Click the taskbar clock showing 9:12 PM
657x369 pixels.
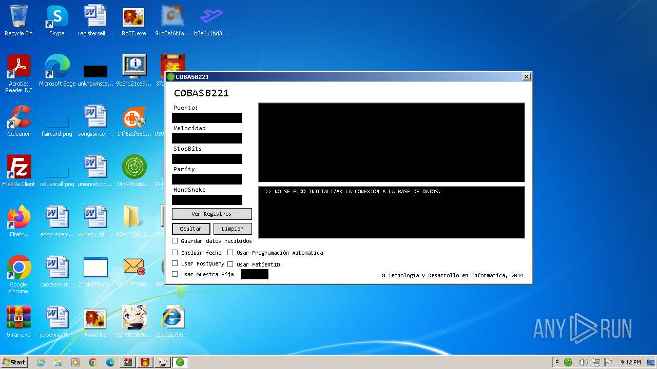click(630, 362)
